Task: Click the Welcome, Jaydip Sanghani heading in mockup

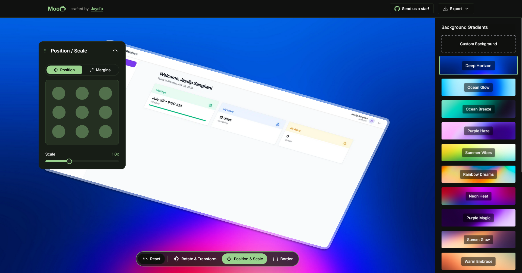Action: pyautogui.click(x=186, y=80)
